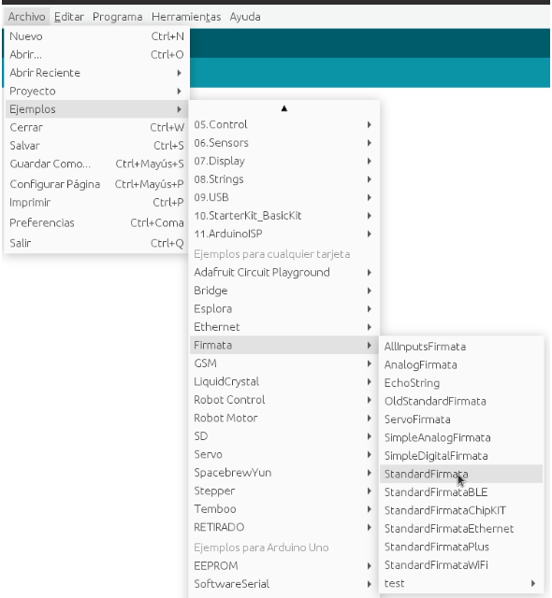Open the Servo examples submenu
This screenshot has height=598, width=552.
point(284,454)
